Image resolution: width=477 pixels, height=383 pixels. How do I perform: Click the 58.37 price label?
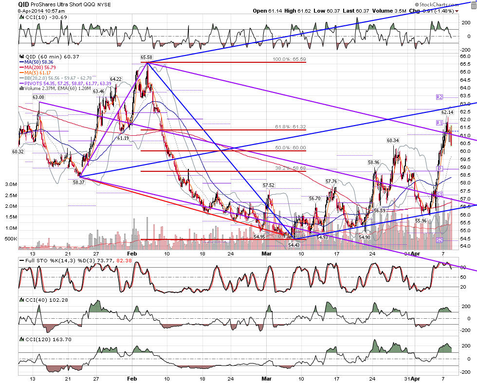(78, 182)
